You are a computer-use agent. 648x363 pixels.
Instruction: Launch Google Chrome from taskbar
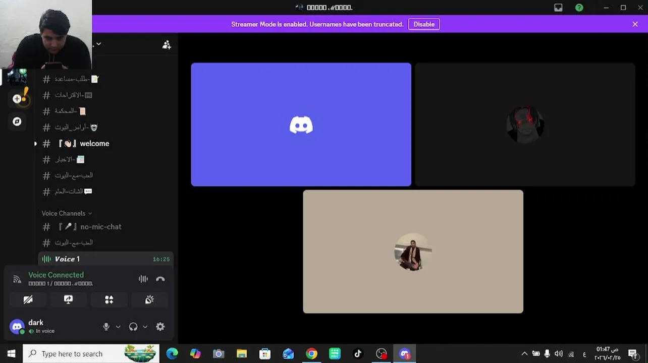click(311, 354)
